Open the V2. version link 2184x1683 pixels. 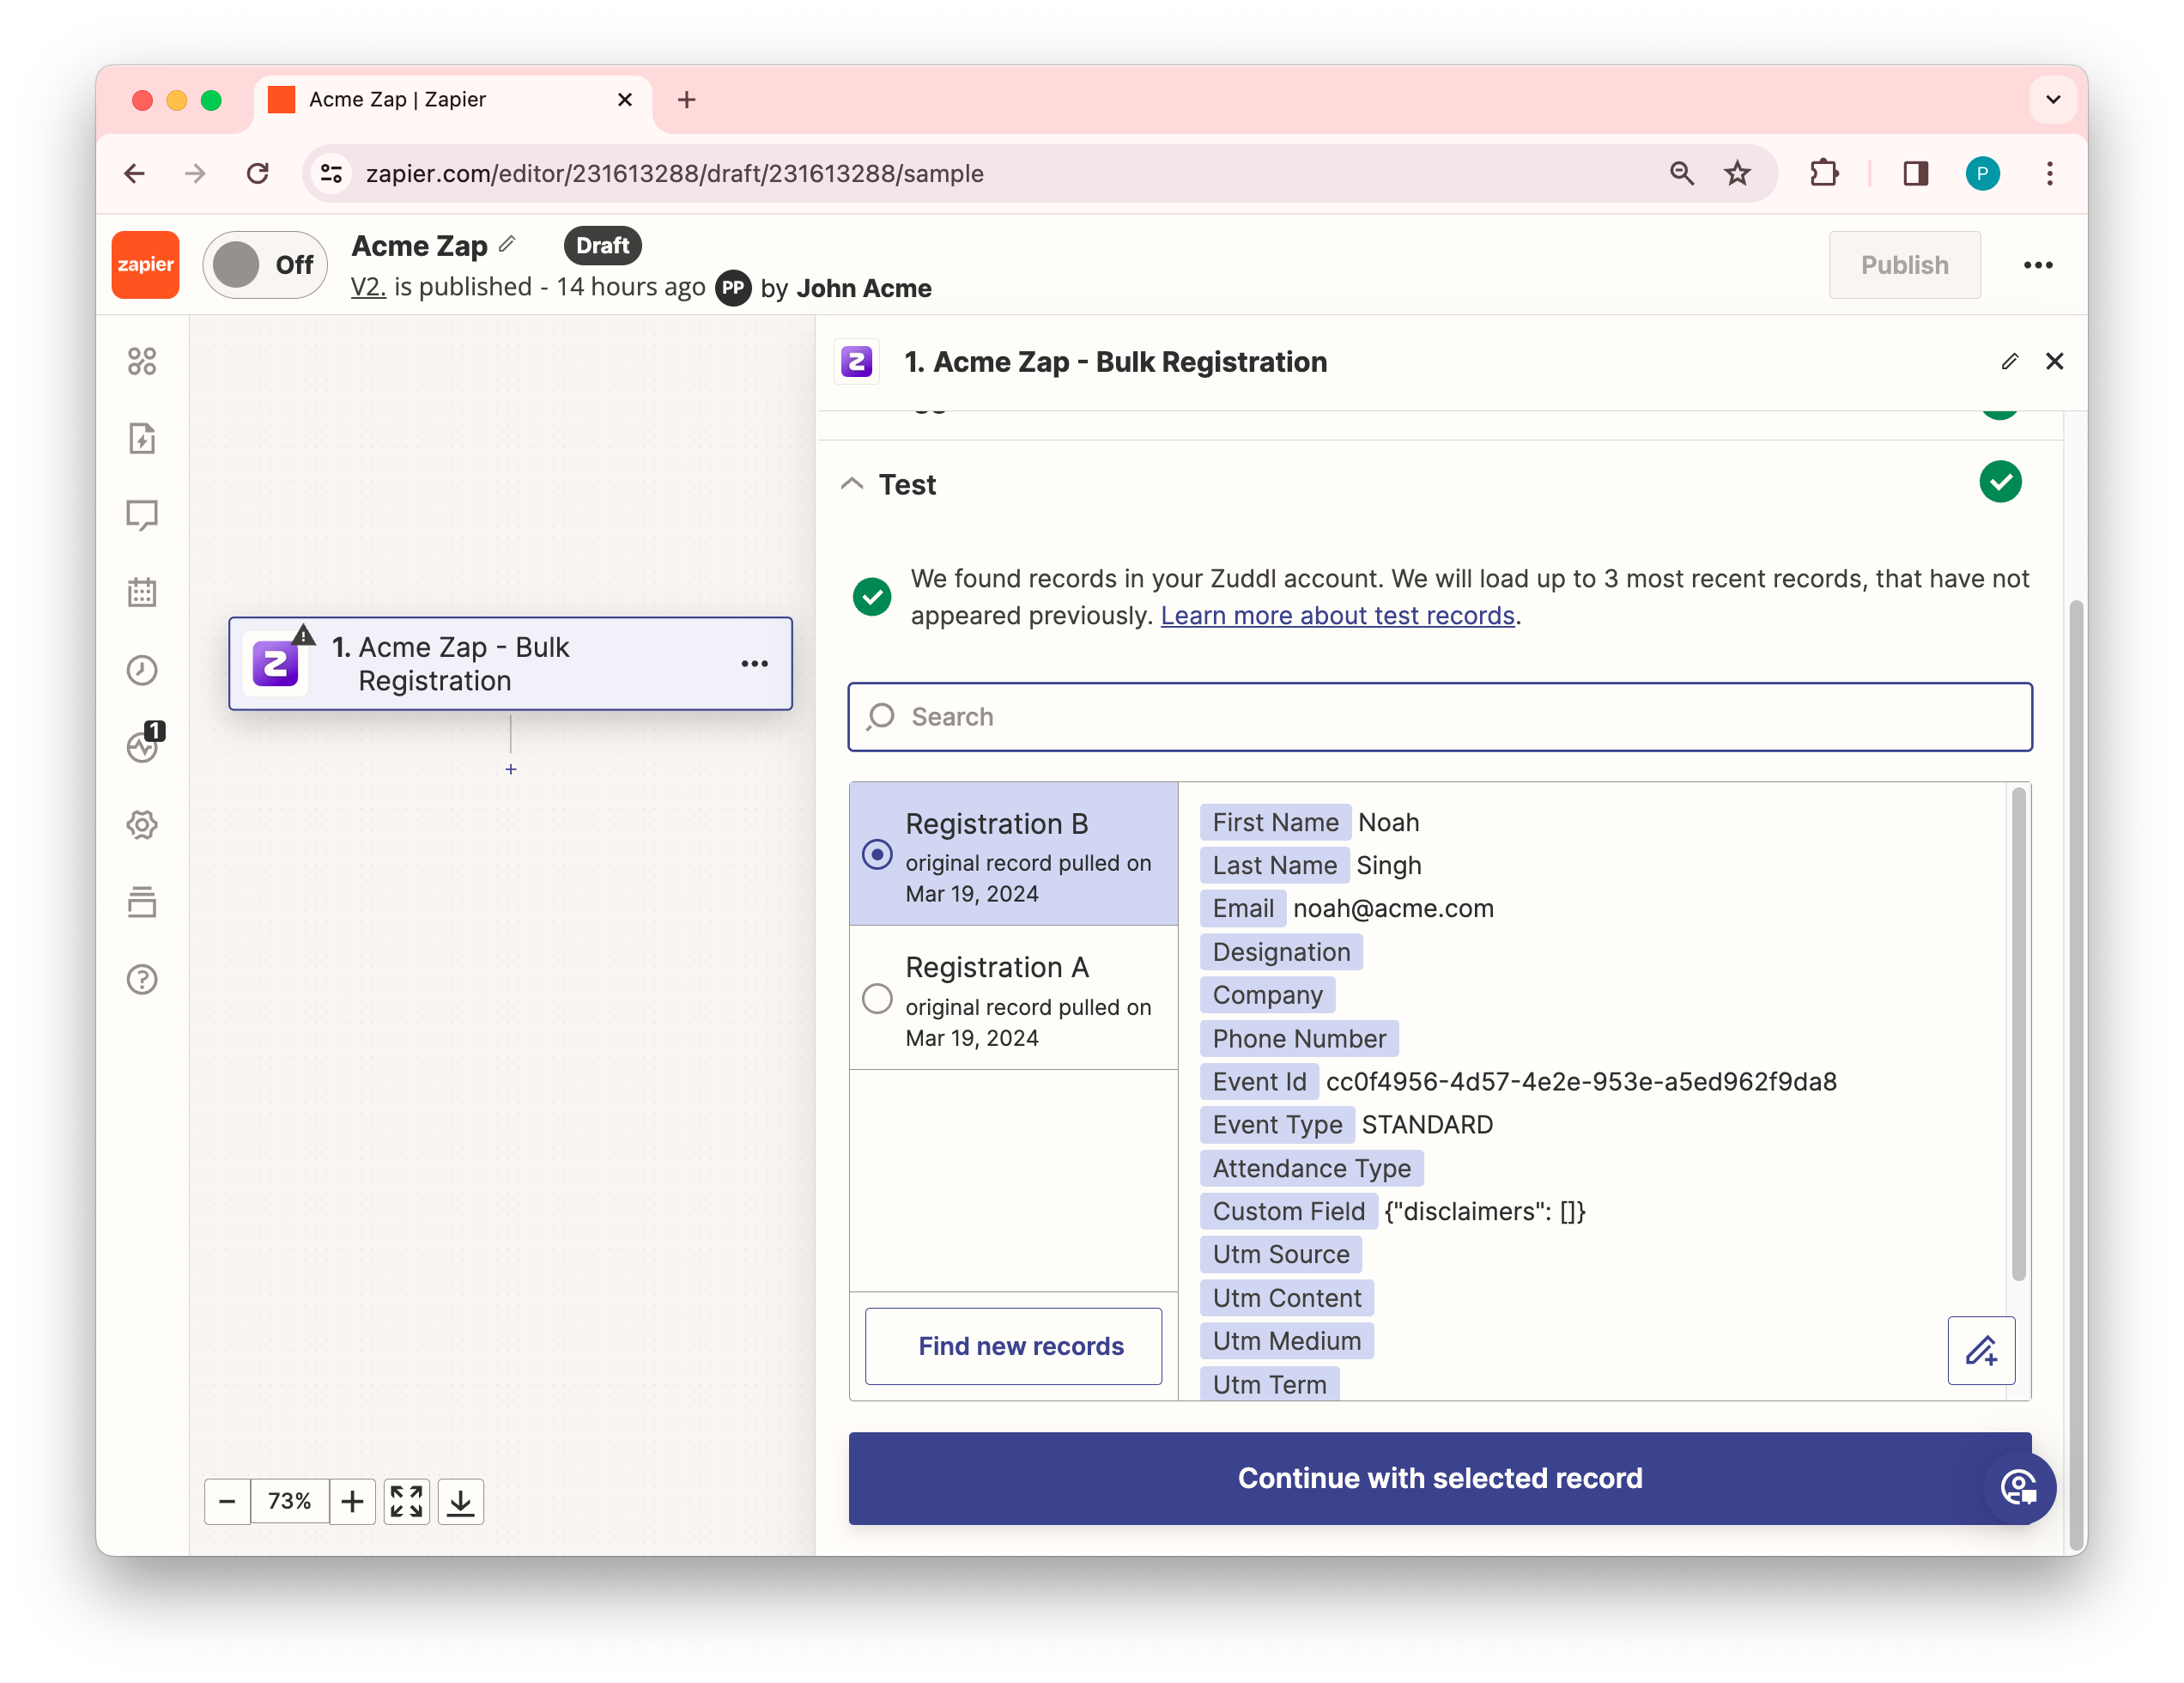(367, 288)
